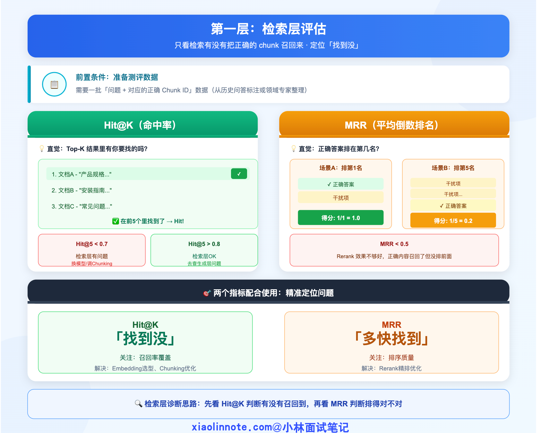
Task: Click the clipboard icon beside 前置条件
Action: pyautogui.click(x=54, y=84)
